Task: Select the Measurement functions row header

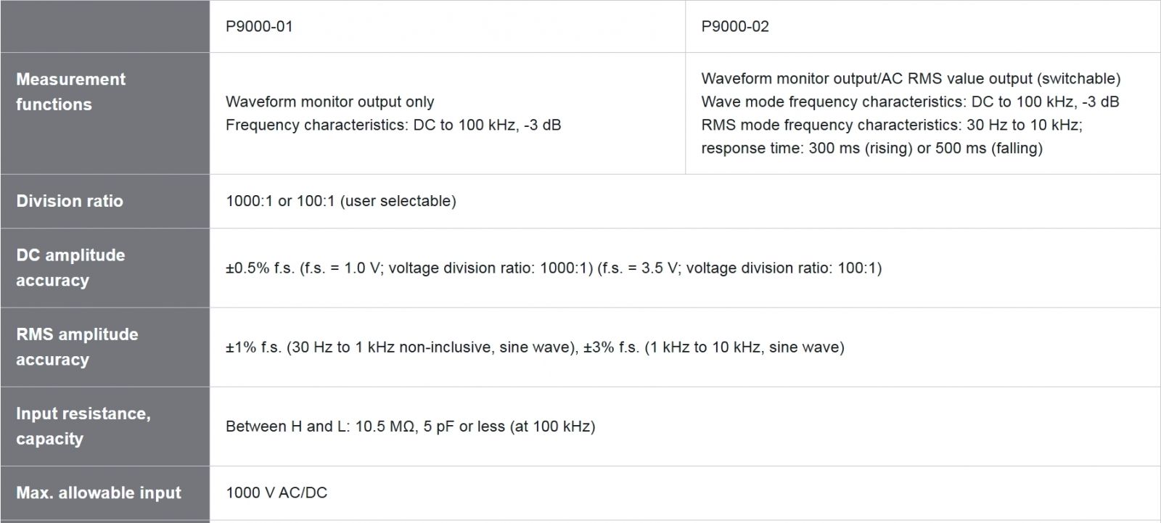Action: 70,91
